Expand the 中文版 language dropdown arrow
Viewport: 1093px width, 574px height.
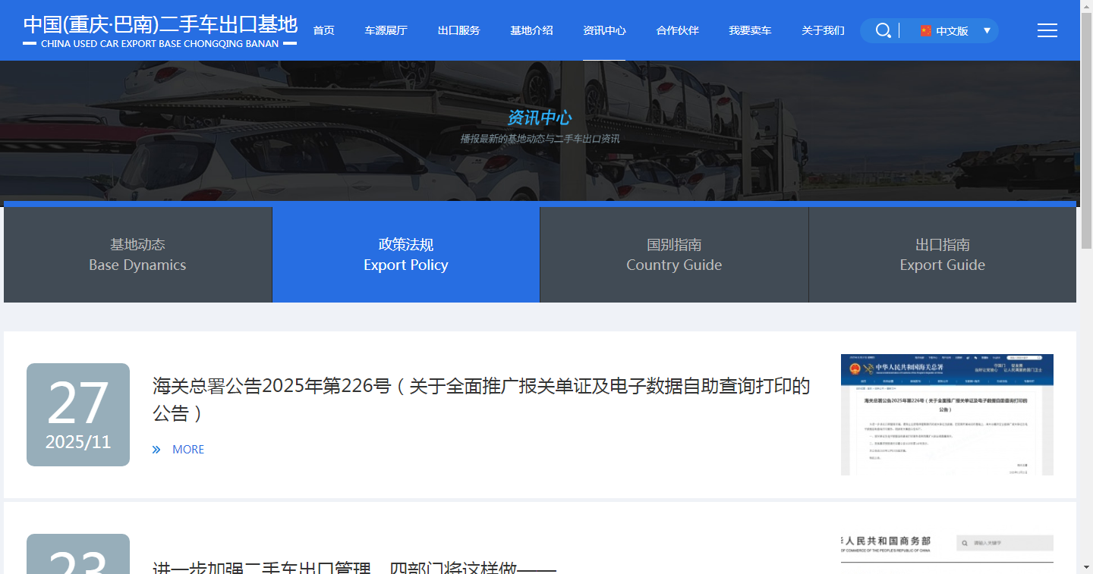[x=987, y=31]
